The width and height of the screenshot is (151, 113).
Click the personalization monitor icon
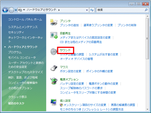(54, 102)
